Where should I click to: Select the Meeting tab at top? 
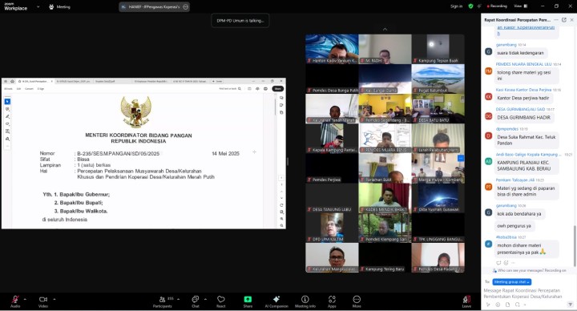coord(59,6)
